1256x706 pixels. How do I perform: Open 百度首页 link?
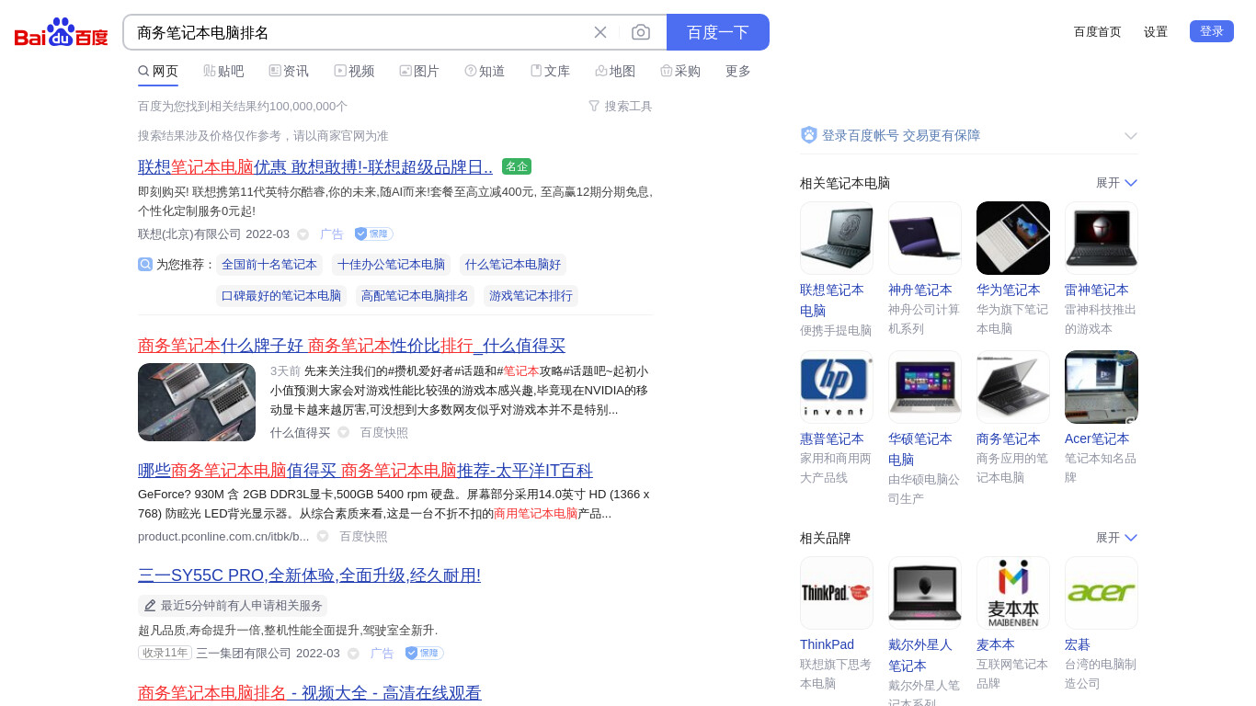tap(1098, 31)
